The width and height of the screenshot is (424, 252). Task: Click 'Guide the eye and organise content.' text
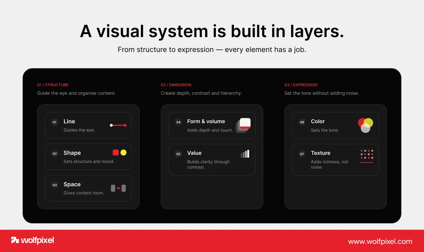(x=76, y=93)
